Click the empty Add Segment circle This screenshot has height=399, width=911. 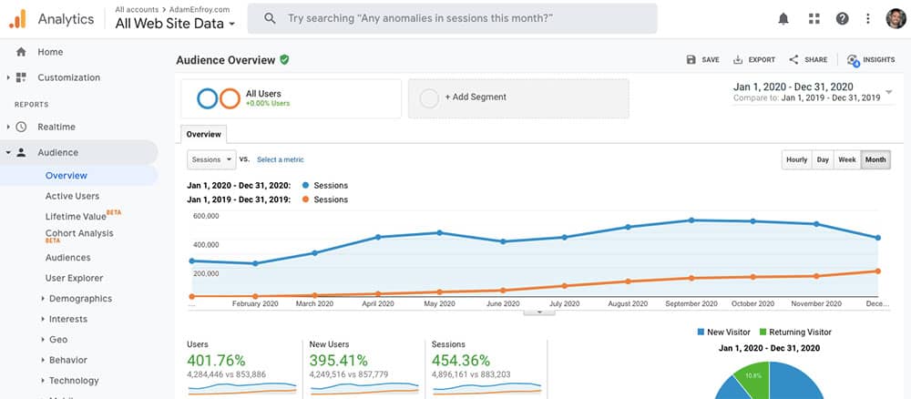click(x=429, y=98)
